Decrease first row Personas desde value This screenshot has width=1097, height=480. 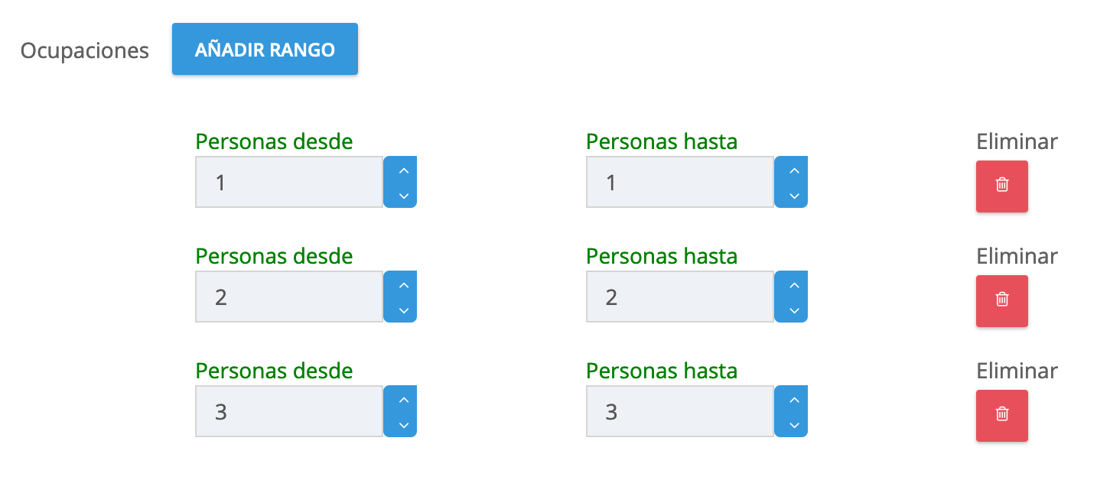(404, 196)
